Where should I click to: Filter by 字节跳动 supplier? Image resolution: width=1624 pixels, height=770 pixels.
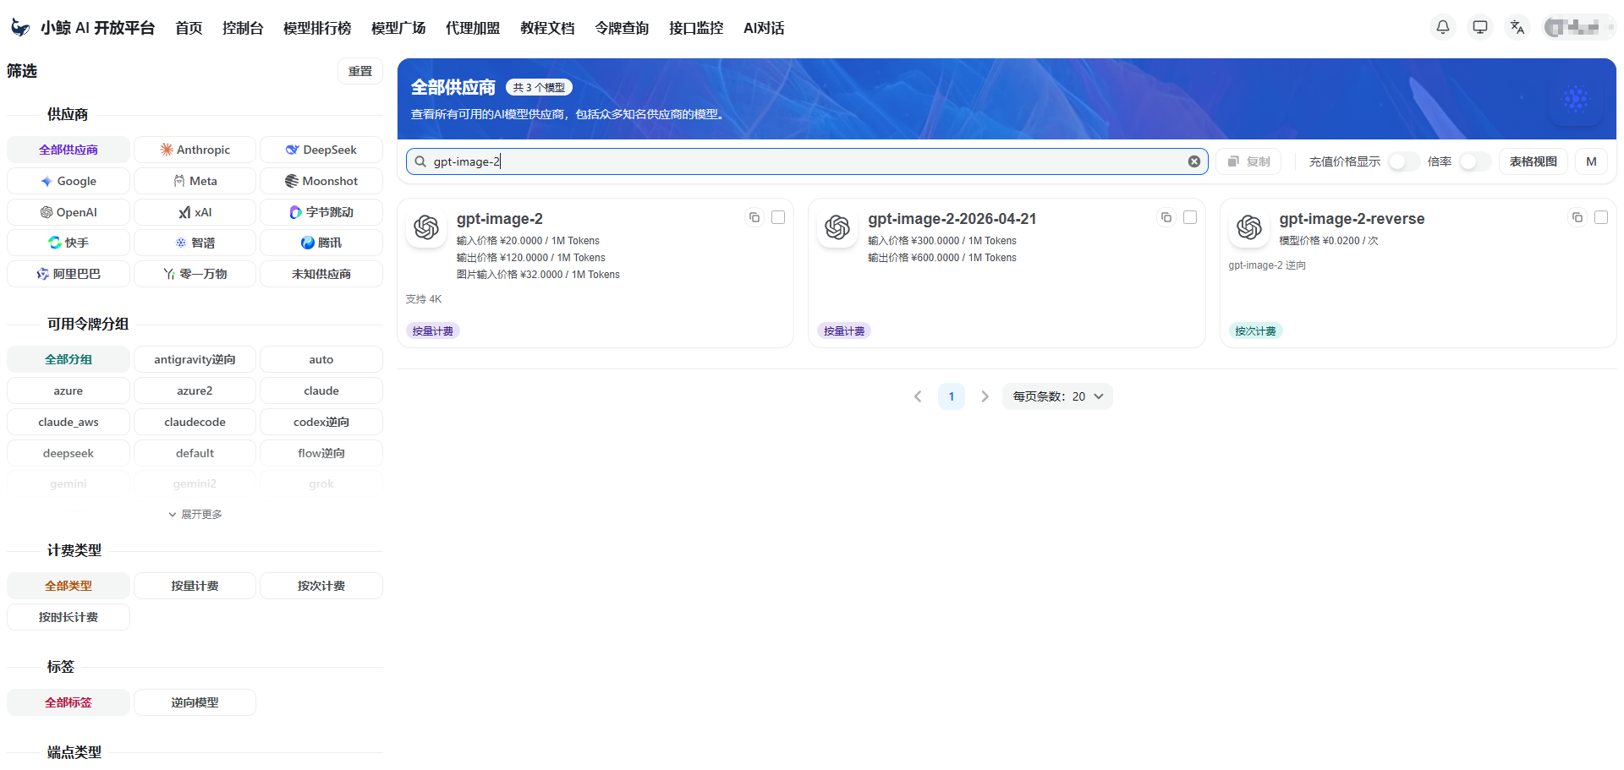tap(321, 212)
